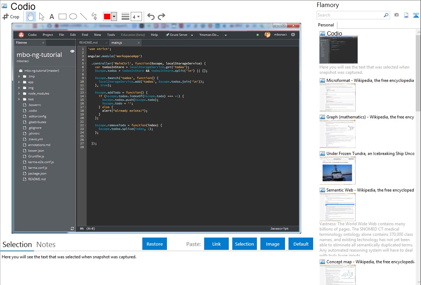The image size is (421, 285).
Task: Click the blue upload icon in Flamory
Action: click(x=416, y=15)
